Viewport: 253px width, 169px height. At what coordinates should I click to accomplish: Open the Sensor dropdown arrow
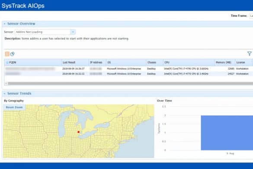pos(73,32)
